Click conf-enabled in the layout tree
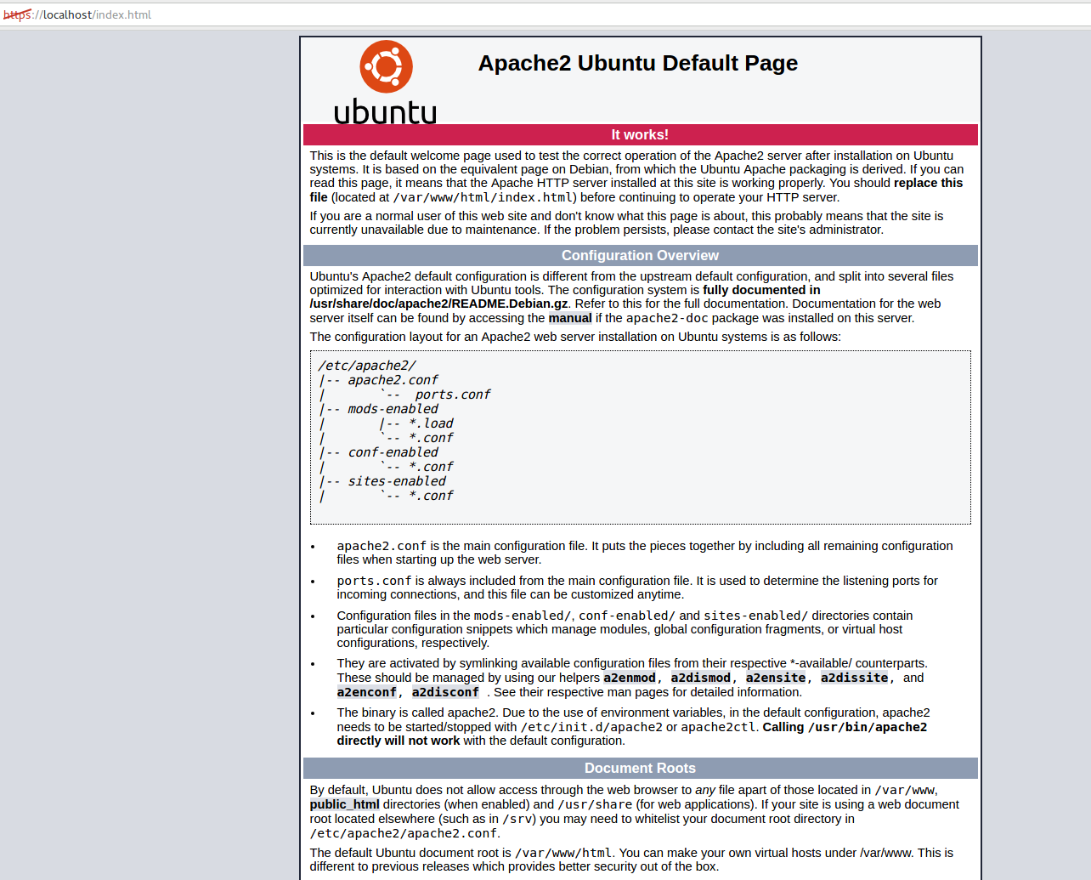This screenshot has height=880, width=1091. 393,452
